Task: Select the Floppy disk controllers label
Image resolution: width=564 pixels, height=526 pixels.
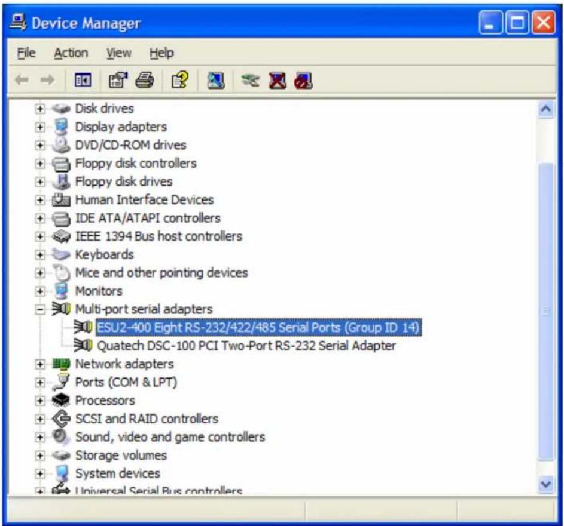Action: point(136,164)
